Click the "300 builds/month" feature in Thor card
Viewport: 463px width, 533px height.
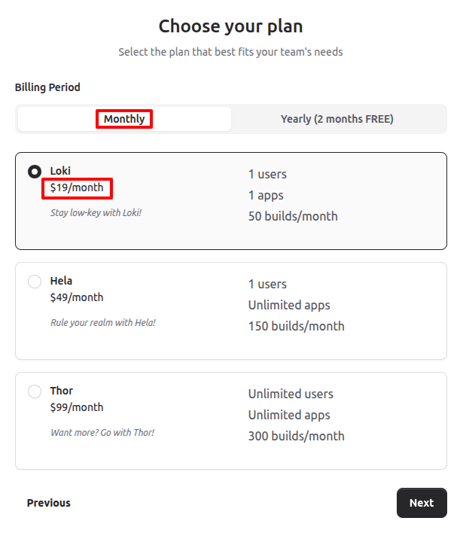coord(296,437)
